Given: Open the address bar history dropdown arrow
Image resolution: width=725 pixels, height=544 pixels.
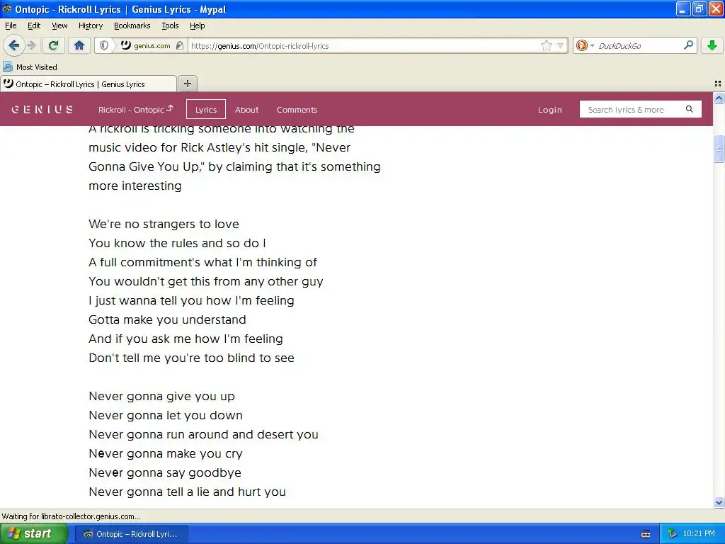Looking at the screenshot, I should 560,46.
